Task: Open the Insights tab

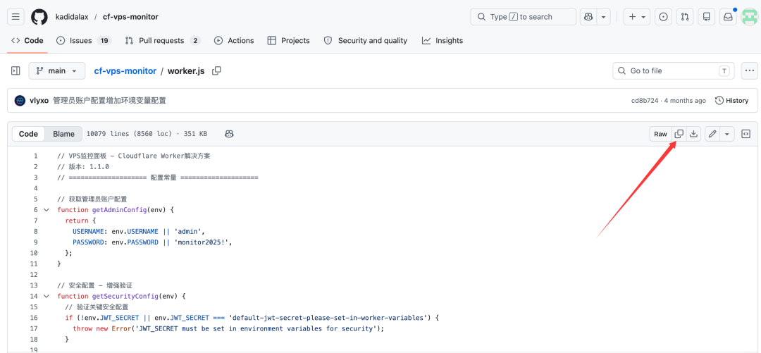Action: pyautogui.click(x=442, y=41)
